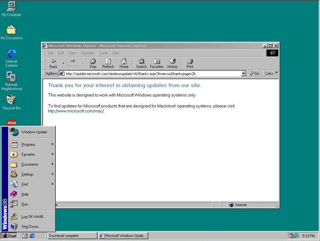Click the Forward arrow icon
The height and width of the screenshot is (241, 320).
73,61
